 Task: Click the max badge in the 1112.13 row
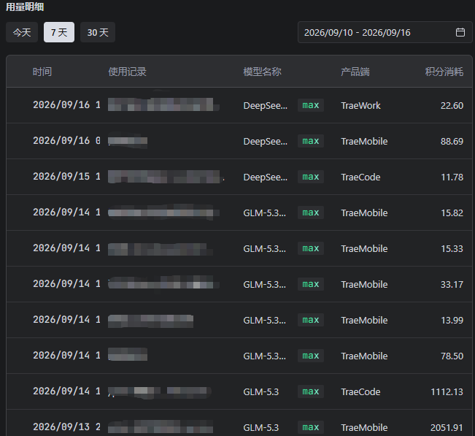(x=311, y=391)
